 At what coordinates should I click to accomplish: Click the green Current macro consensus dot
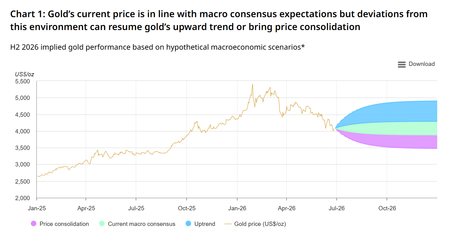[102, 224]
